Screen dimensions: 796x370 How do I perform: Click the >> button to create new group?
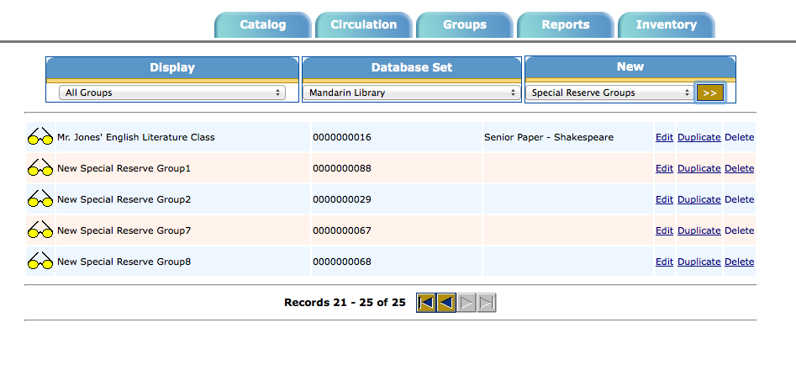(709, 92)
